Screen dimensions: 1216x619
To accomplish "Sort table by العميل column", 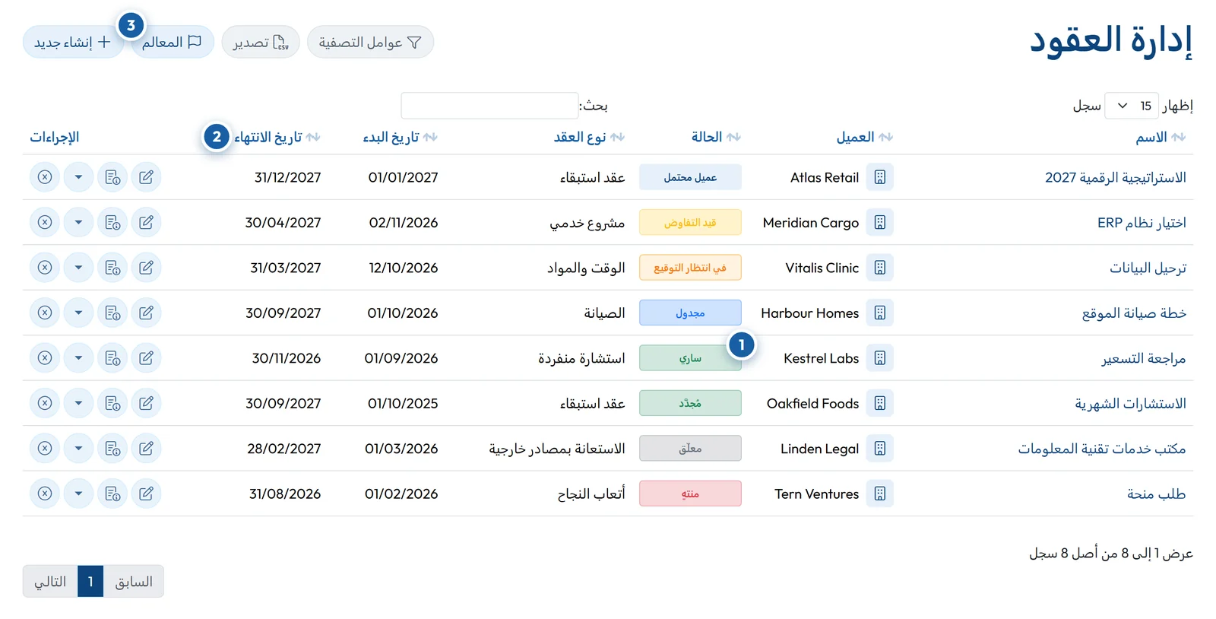I will tap(865, 137).
